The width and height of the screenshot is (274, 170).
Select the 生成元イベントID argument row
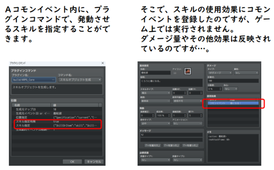coord(57,113)
